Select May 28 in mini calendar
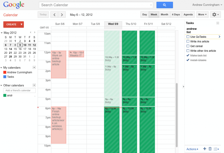 10,57
